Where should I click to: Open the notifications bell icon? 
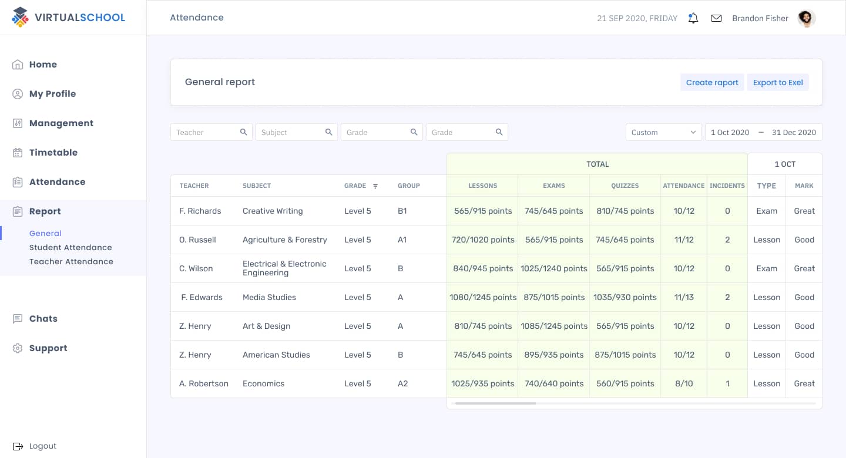pyautogui.click(x=693, y=18)
